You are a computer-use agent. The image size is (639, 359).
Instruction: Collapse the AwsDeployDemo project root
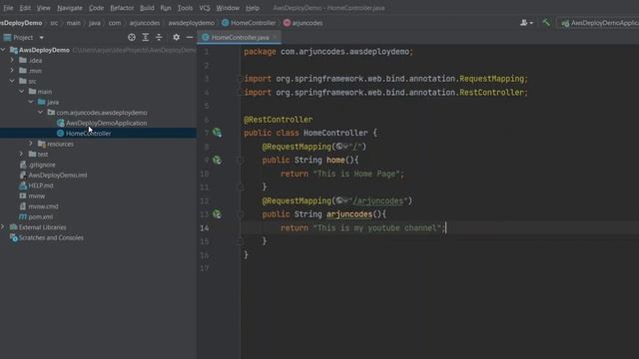click(x=3, y=50)
